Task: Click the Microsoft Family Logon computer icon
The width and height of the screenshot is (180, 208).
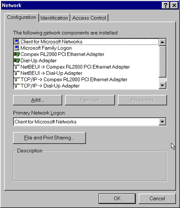Action: click(x=17, y=48)
